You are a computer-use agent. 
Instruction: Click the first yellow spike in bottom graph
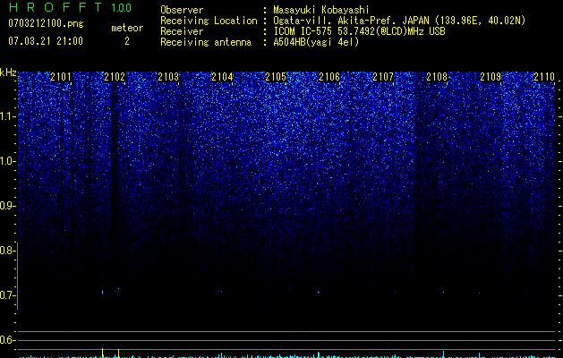click(103, 353)
